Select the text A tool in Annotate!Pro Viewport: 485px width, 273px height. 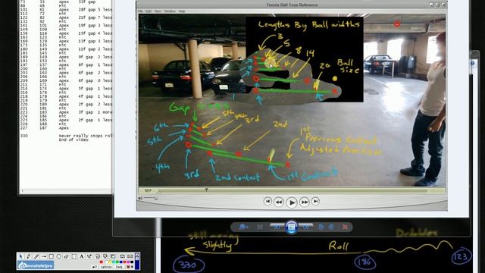[81, 256]
